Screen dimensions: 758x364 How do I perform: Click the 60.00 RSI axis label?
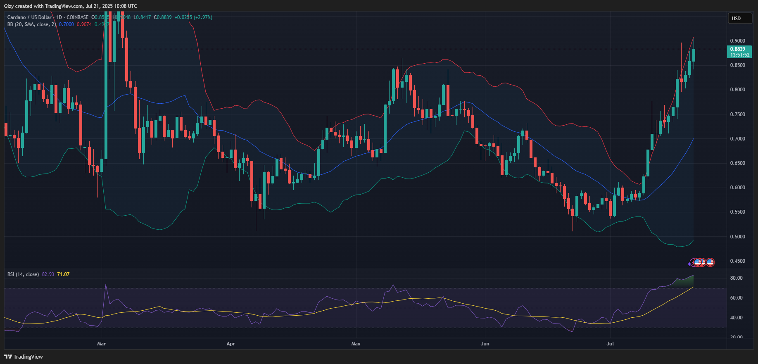tap(737, 298)
